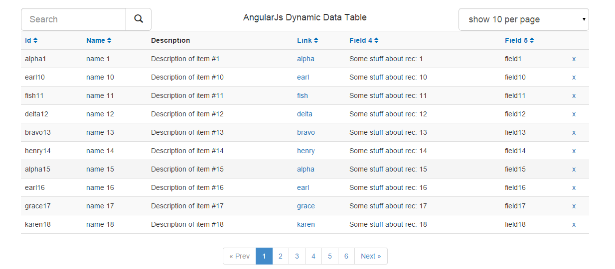The width and height of the screenshot is (615, 269).
Task: Jump to pagination page 3
Action: point(297,256)
